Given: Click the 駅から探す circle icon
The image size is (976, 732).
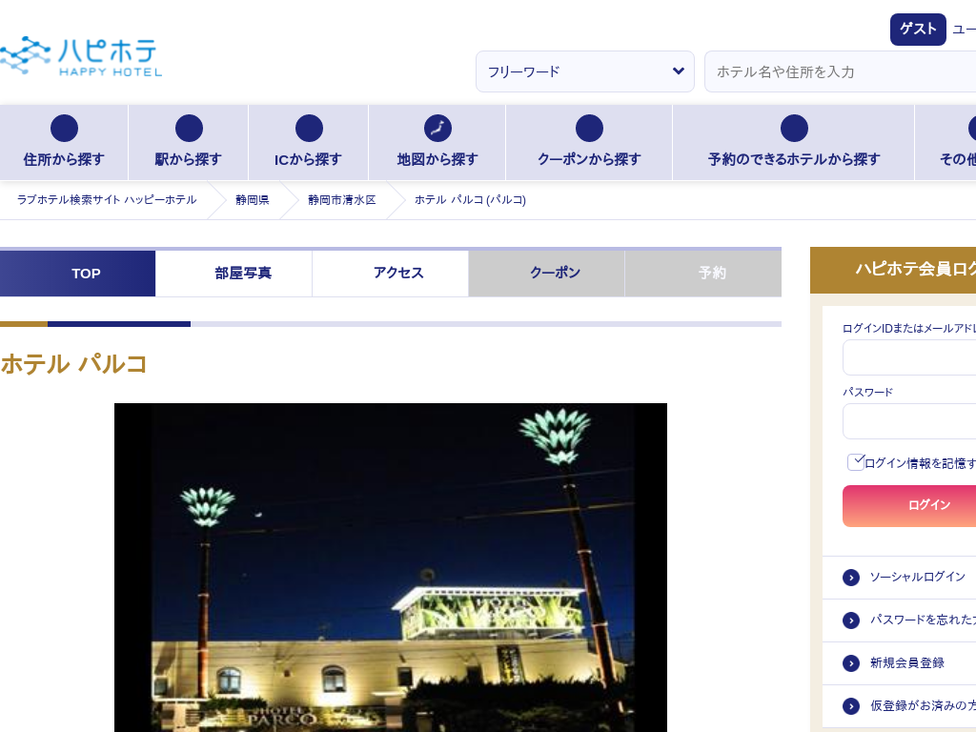Looking at the screenshot, I should pos(190,129).
